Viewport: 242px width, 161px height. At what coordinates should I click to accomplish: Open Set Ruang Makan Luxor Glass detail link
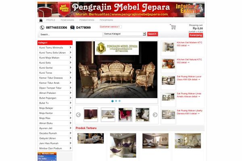pyautogui.click(x=189, y=78)
